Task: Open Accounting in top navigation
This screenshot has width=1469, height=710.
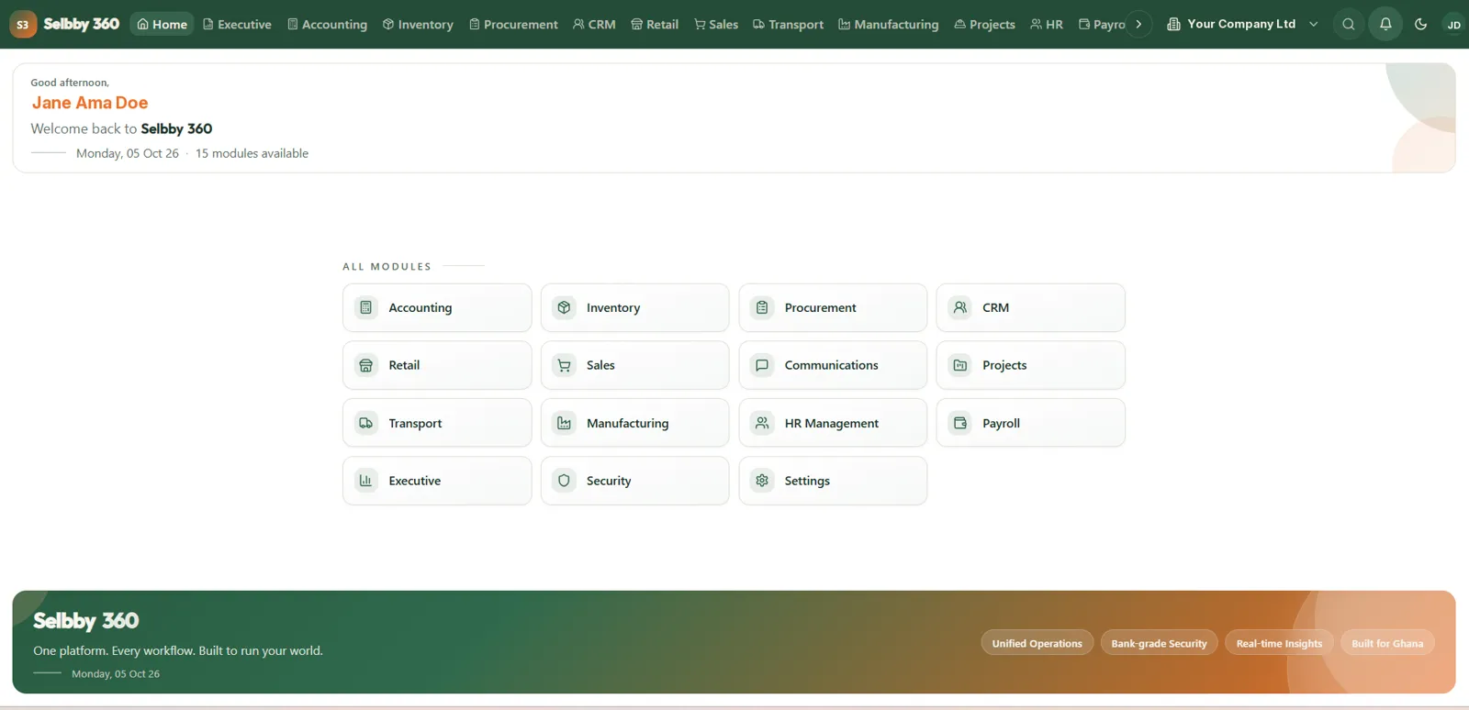Action: point(327,25)
